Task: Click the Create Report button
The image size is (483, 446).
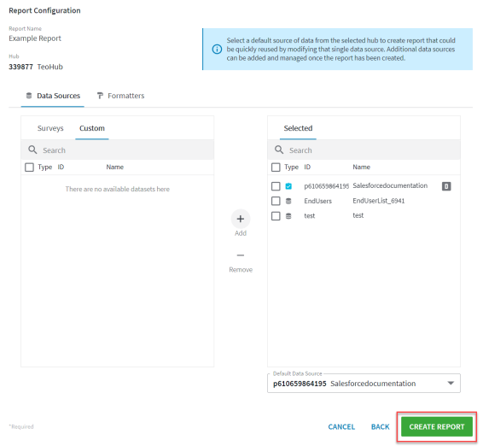Action: tap(436, 426)
